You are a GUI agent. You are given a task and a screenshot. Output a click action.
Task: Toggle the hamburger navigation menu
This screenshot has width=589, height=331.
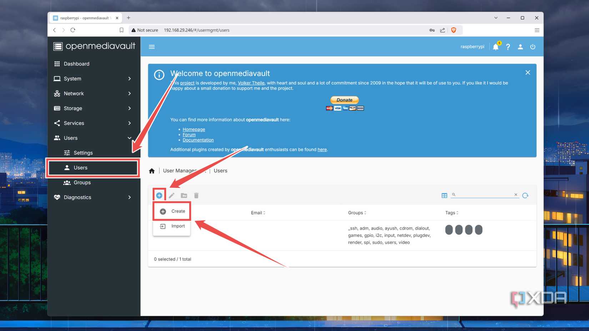pos(152,47)
